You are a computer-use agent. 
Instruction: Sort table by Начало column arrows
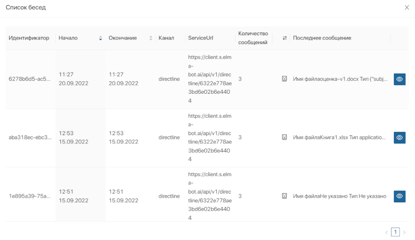tap(101, 38)
